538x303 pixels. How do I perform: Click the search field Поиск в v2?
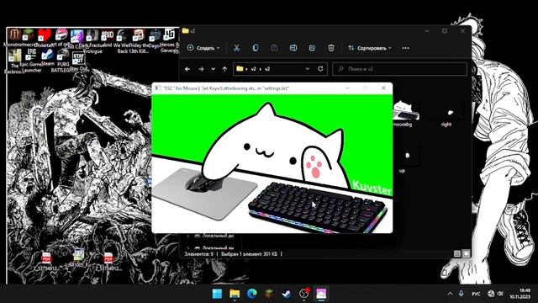click(x=400, y=69)
